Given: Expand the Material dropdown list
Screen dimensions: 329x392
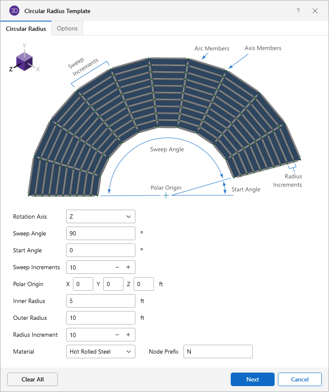Looking at the screenshot, I should [101, 351].
